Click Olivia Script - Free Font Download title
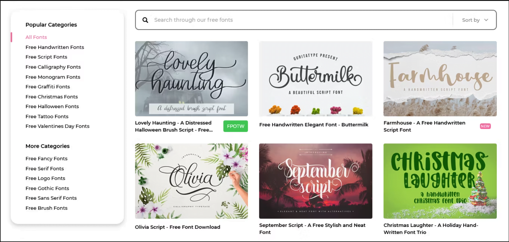Screen dimensions: 509x242 178,227
